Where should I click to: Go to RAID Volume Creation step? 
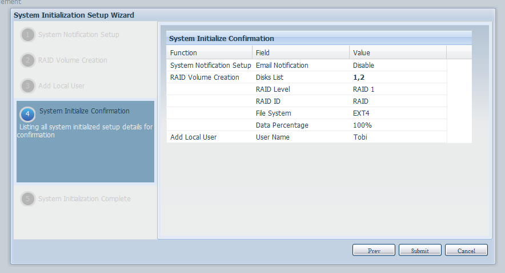click(73, 60)
